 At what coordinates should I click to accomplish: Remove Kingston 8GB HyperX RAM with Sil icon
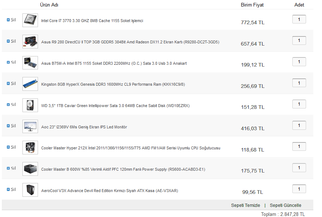pyautogui.click(x=11, y=83)
